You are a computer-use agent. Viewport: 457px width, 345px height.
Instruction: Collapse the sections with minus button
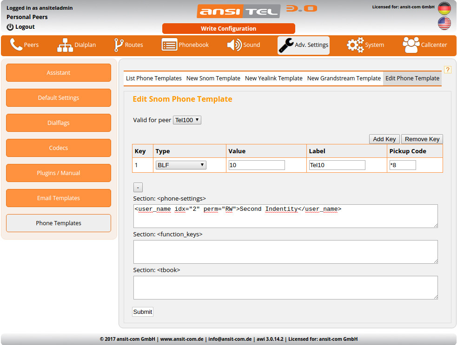point(138,187)
